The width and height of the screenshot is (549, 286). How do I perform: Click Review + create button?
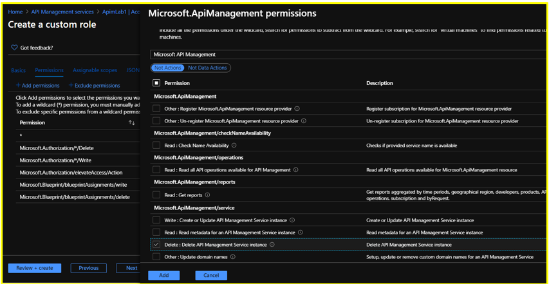pyautogui.click(x=35, y=268)
